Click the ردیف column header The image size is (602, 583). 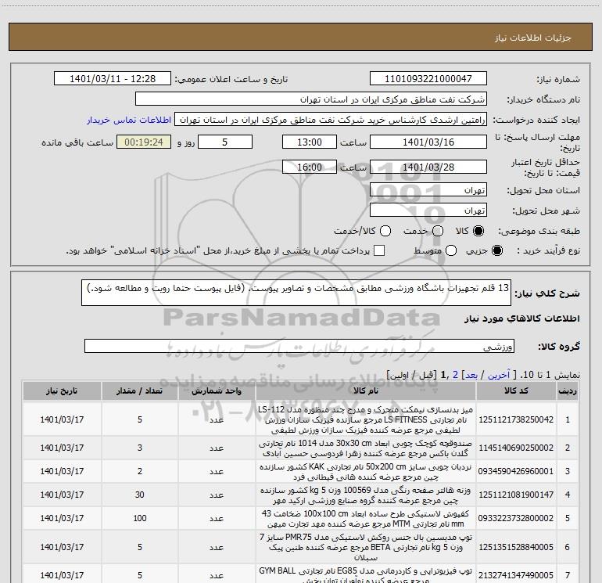coord(568,390)
